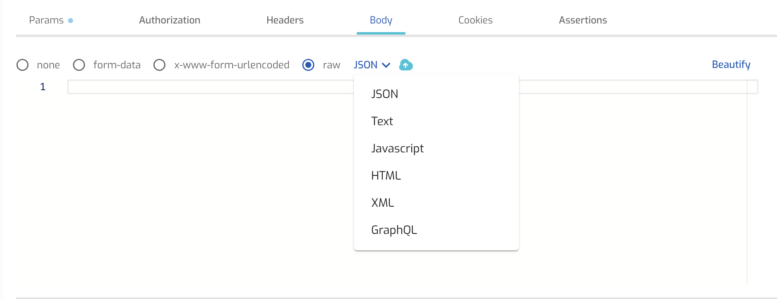
Task: Open the Cookies tab
Action: 475,20
